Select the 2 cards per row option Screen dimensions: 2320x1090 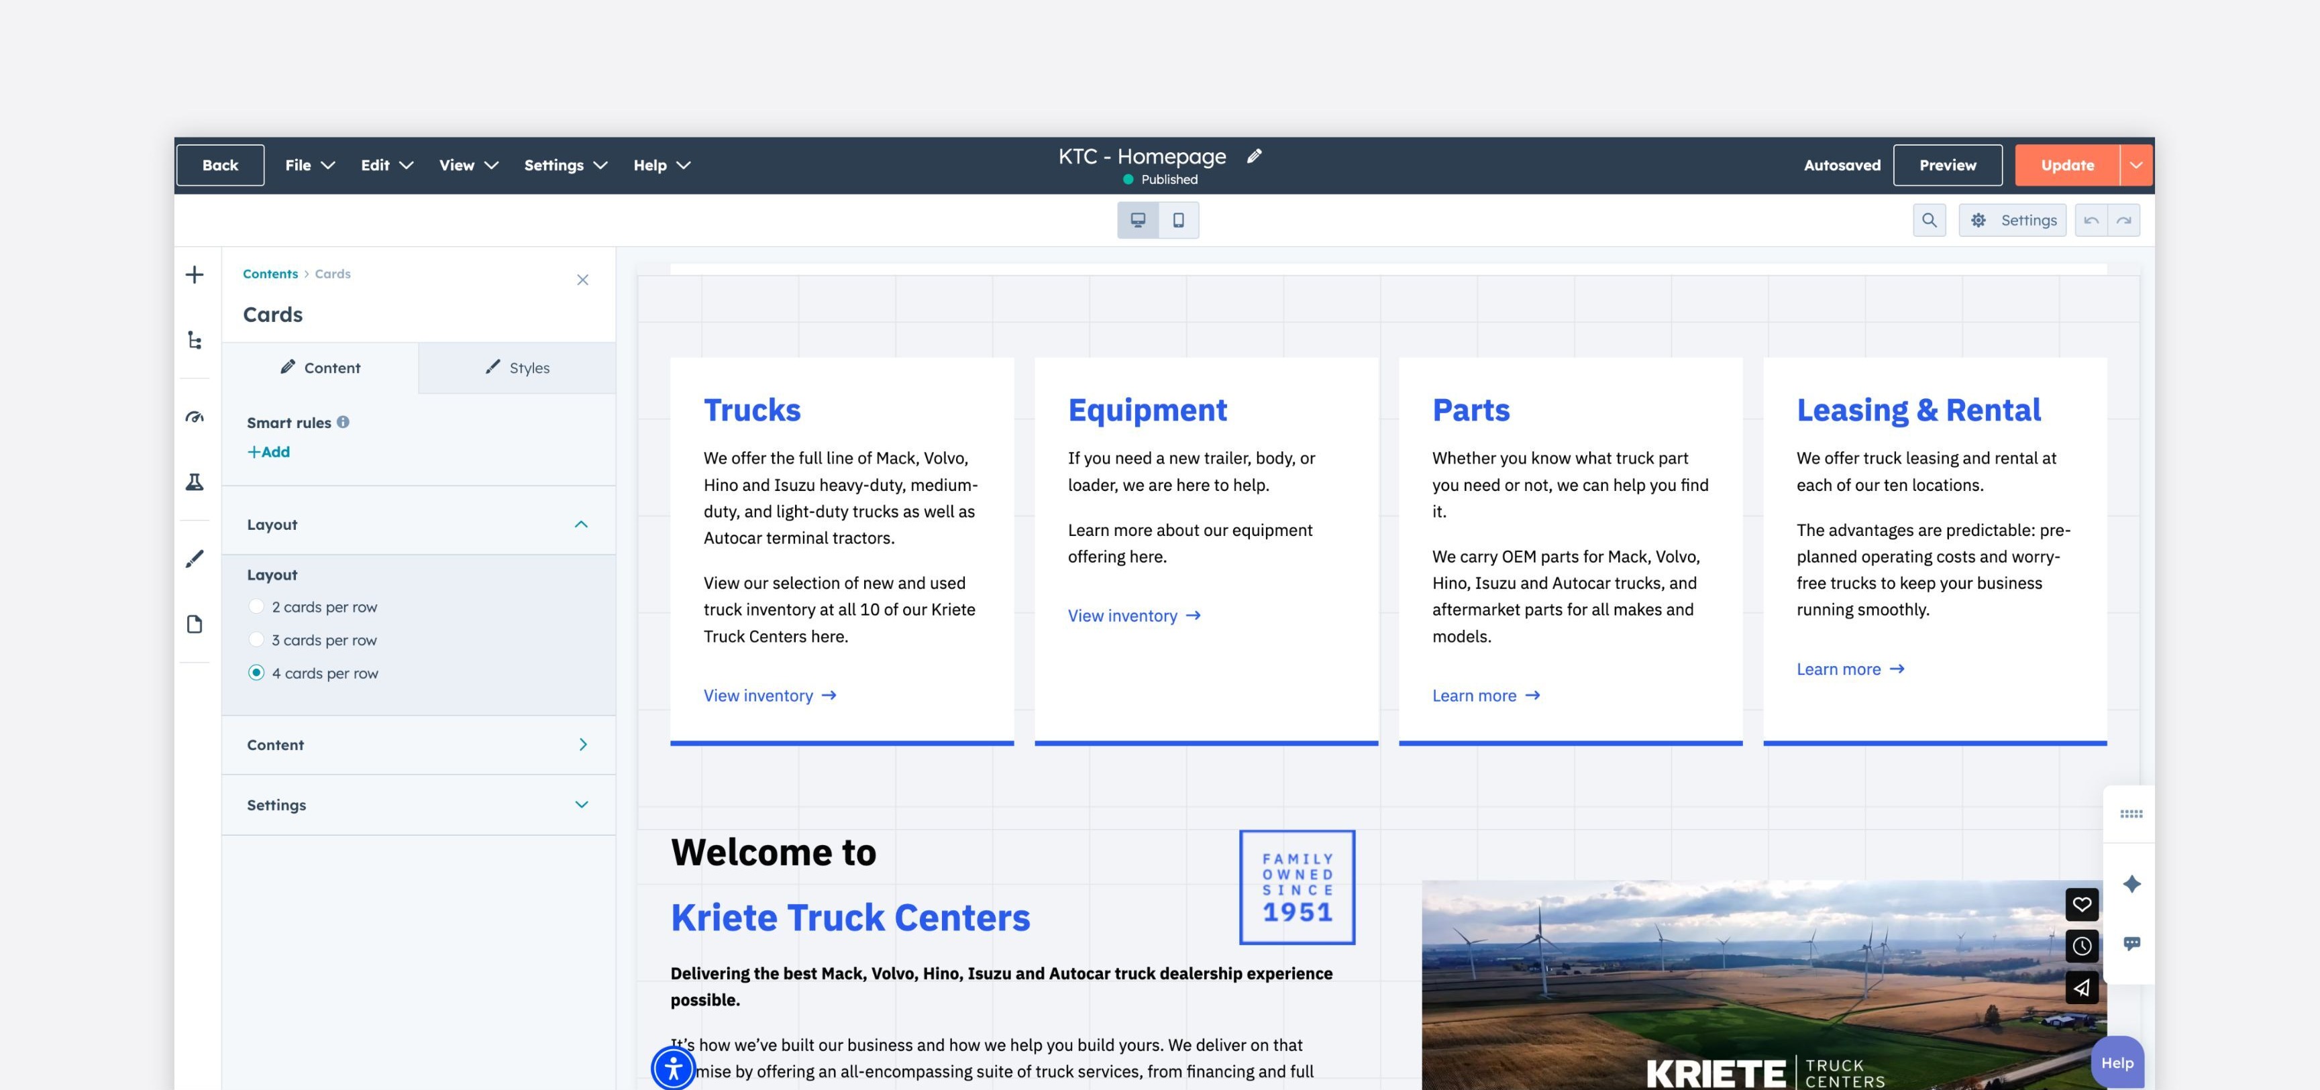tap(258, 606)
